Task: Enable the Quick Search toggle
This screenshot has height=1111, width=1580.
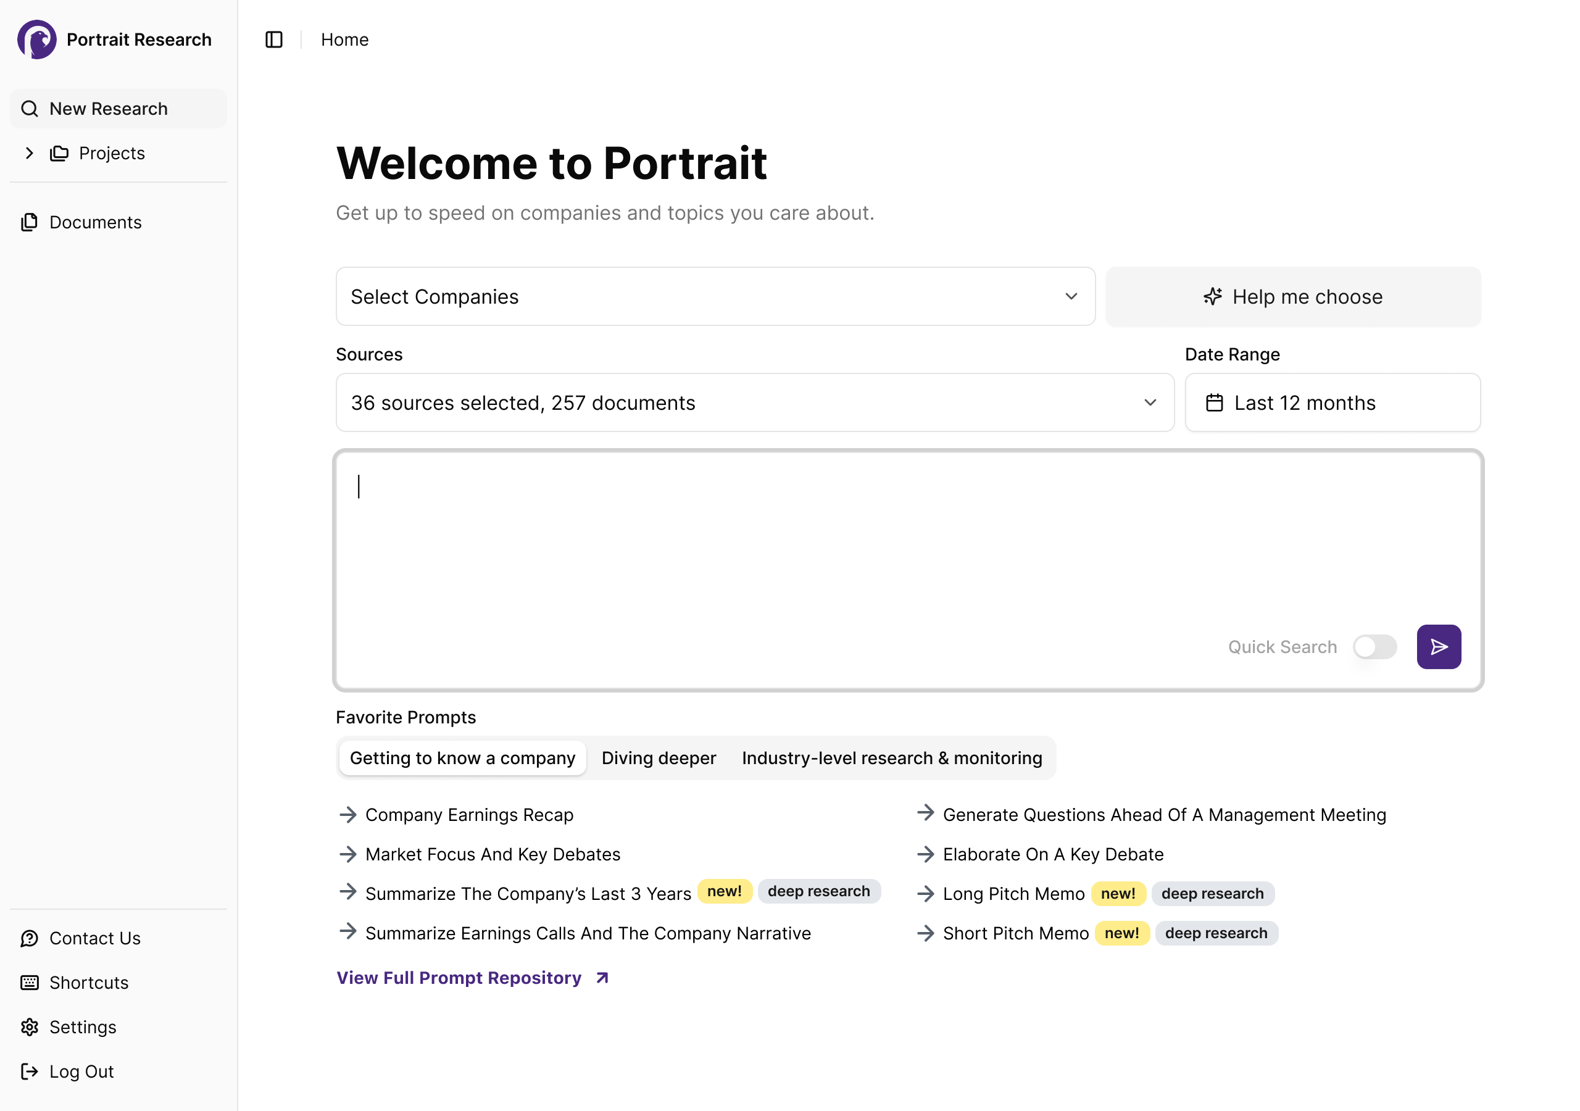Action: (1374, 647)
